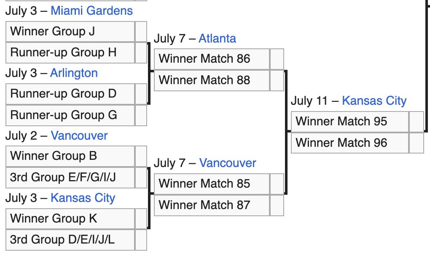Click the Atlanta link for July 7
Image resolution: width=430 pixels, height=265 pixels.
pyautogui.click(x=217, y=38)
